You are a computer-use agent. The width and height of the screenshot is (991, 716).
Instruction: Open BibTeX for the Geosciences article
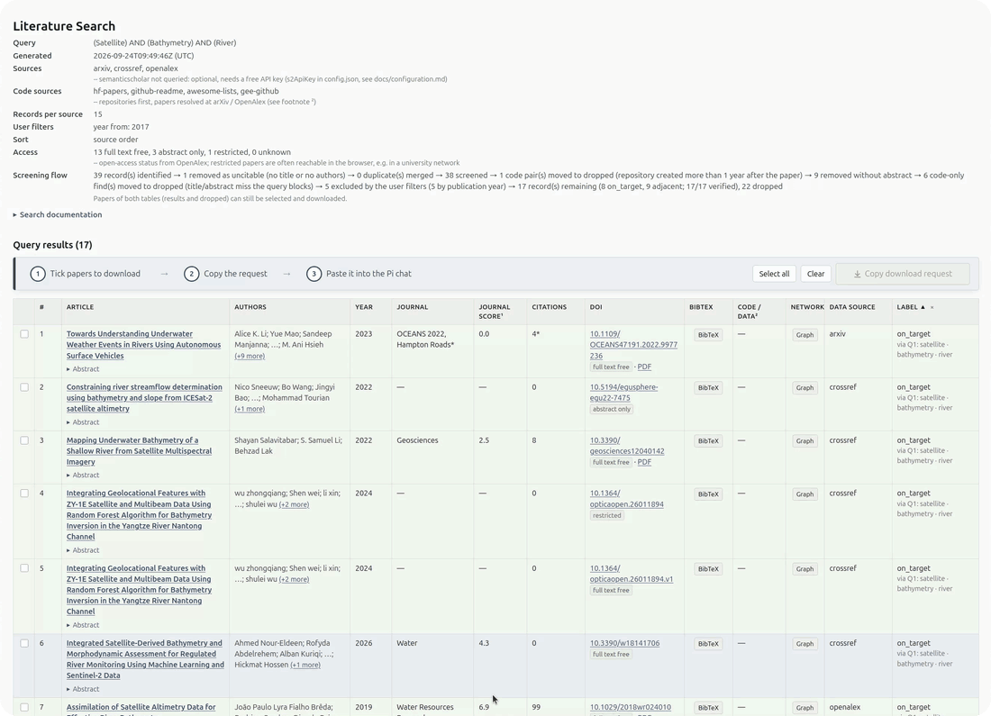coord(708,441)
